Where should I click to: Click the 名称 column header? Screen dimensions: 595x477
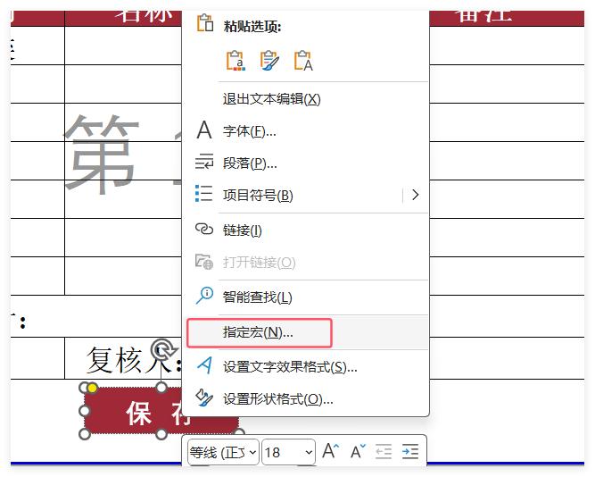[145, 17]
